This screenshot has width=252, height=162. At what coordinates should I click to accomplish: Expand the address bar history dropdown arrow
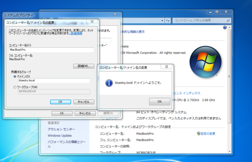coord(162,21)
